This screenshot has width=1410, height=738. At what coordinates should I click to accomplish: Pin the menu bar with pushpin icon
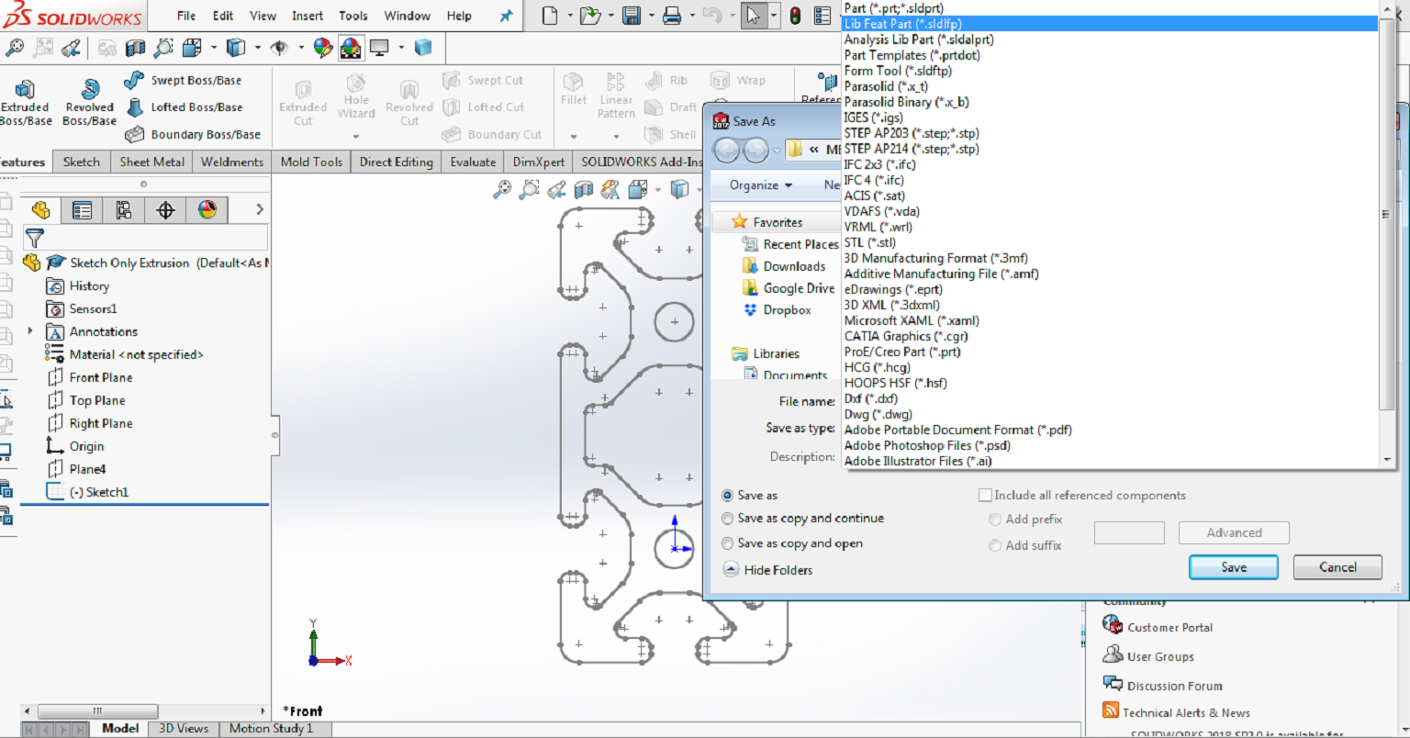506,16
